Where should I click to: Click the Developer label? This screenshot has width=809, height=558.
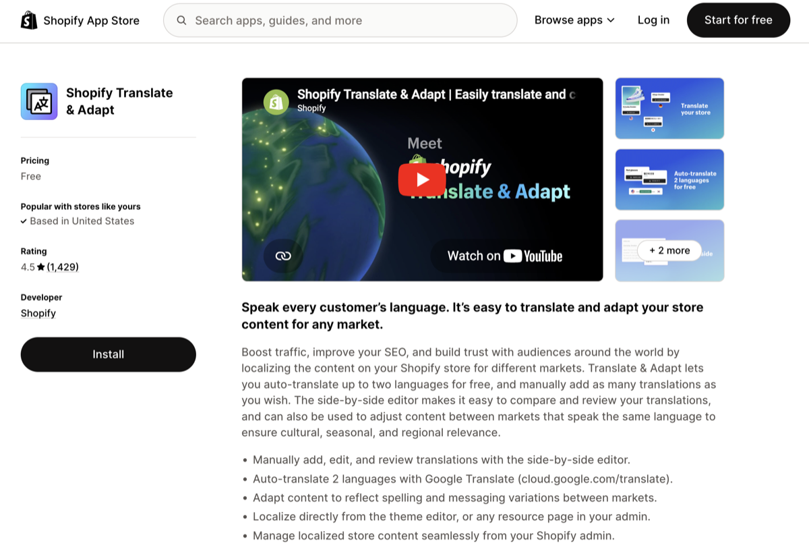pos(41,298)
